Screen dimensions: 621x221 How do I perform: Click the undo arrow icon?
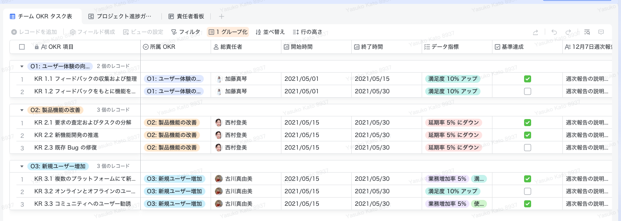pyautogui.click(x=554, y=32)
